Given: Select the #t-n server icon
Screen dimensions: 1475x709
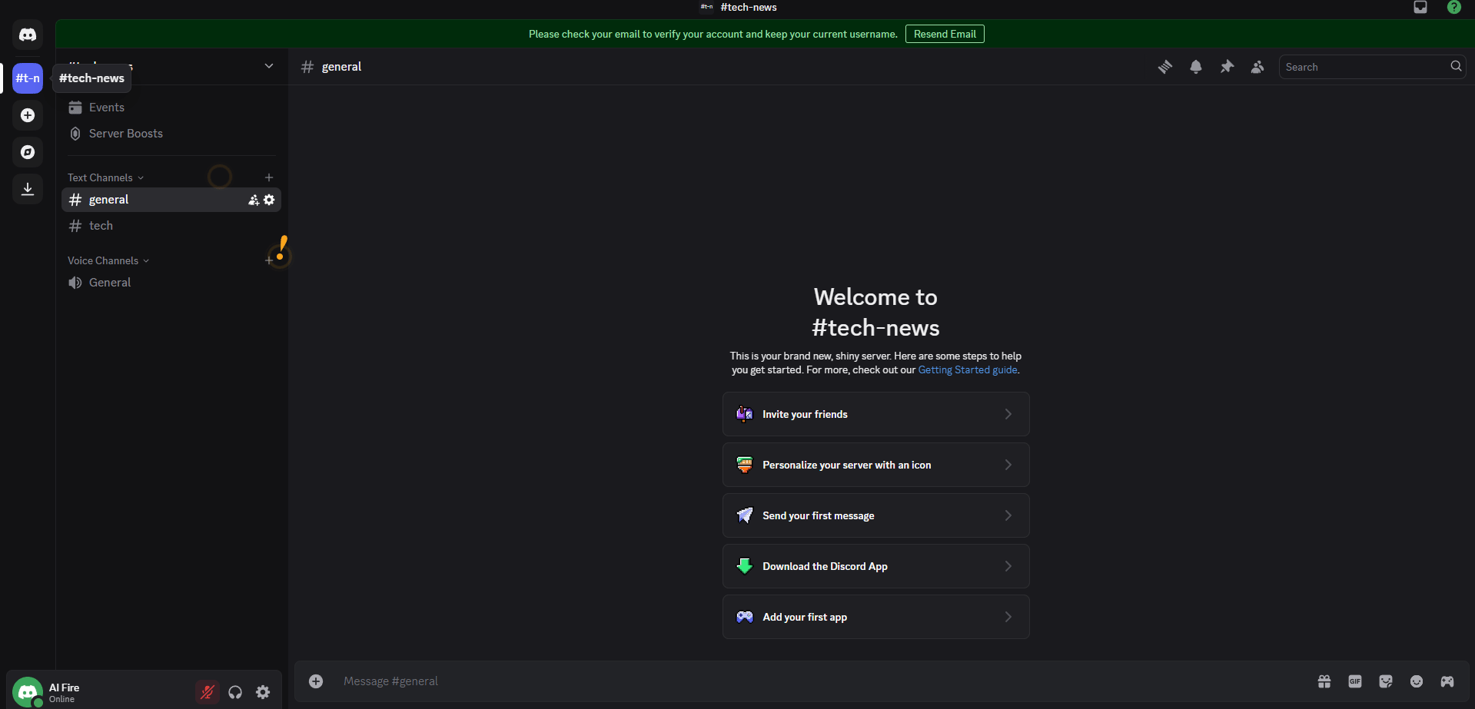Looking at the screenshot, I should [x=28, y=78].
